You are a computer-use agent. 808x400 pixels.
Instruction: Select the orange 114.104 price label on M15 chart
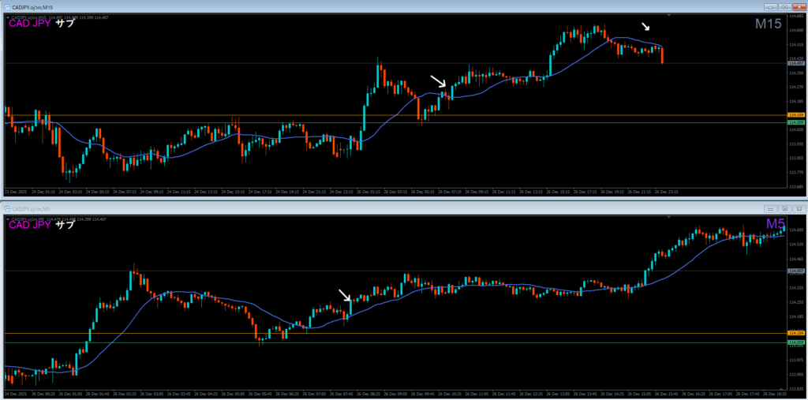[795, 115]
